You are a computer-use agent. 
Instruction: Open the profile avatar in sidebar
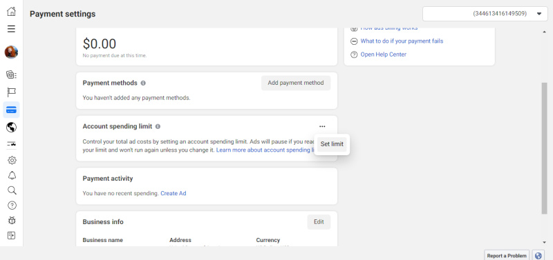point(11,52)
